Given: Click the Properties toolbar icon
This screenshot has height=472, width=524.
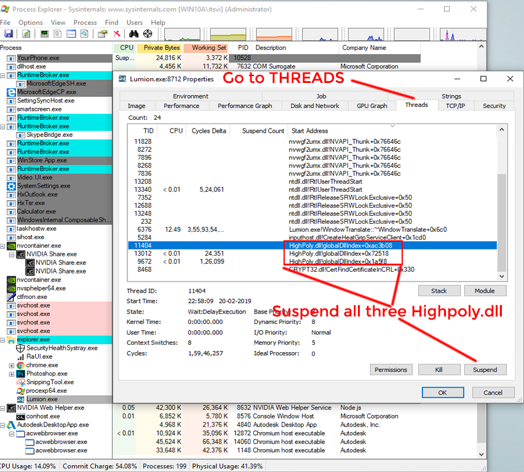Looking at the screenshot, I should coord(103,34).
